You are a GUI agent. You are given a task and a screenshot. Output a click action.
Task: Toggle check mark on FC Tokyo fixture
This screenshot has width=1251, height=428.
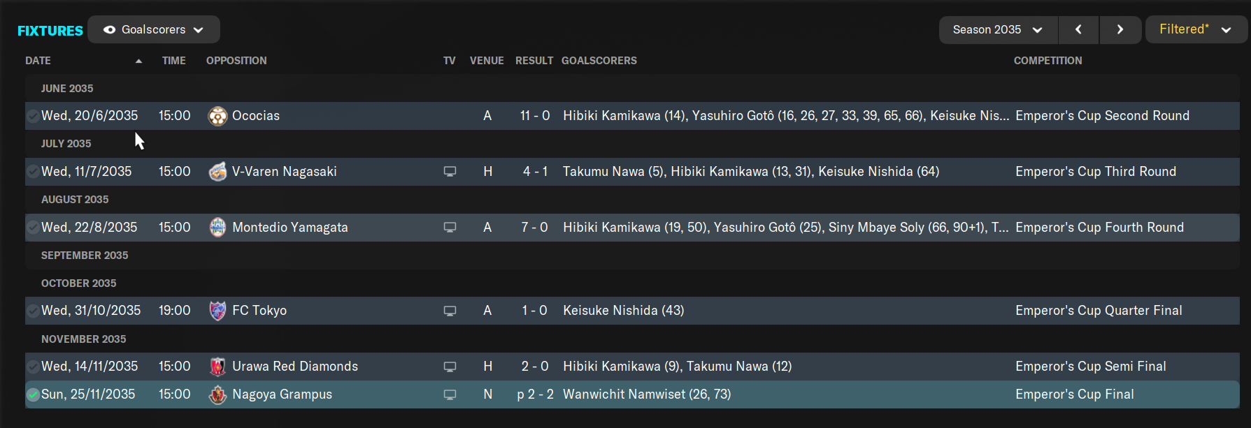[33, 311]
